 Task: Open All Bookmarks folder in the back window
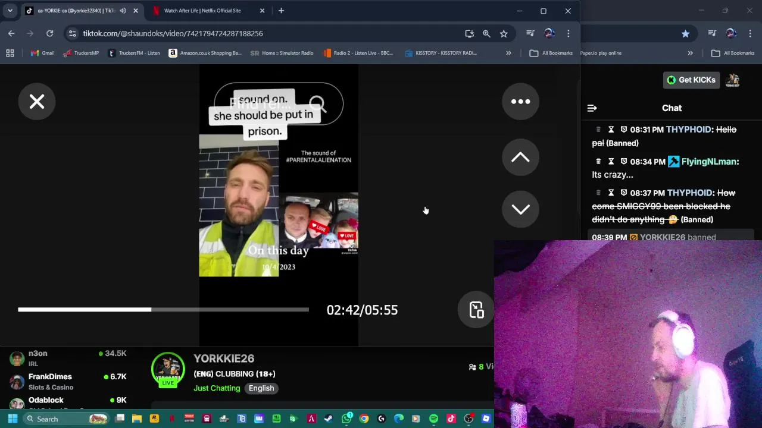(733, 53)
